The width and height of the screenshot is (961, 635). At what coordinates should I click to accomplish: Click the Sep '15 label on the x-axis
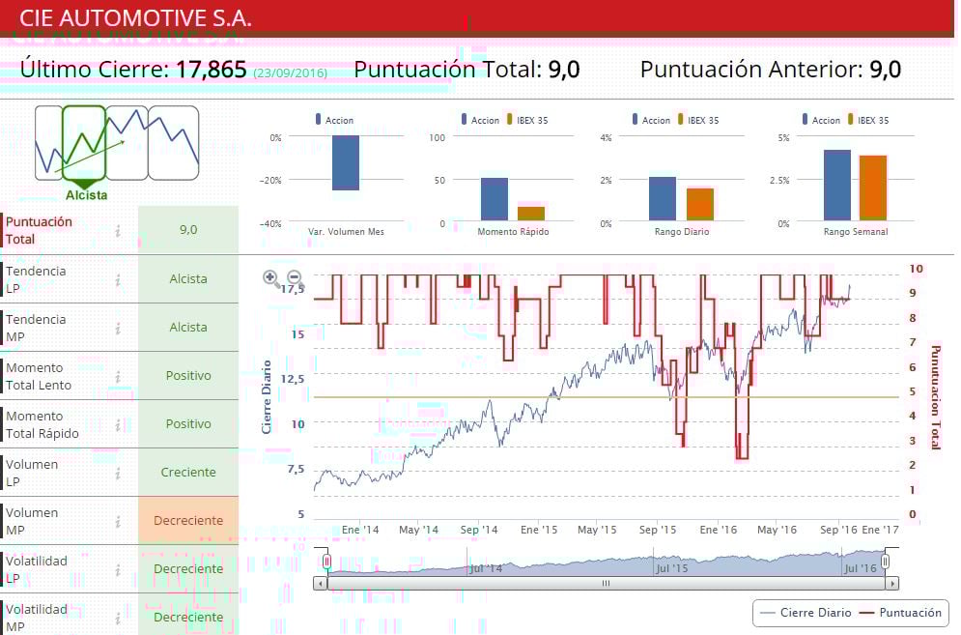pyautogui.click(x=658, y=530)
